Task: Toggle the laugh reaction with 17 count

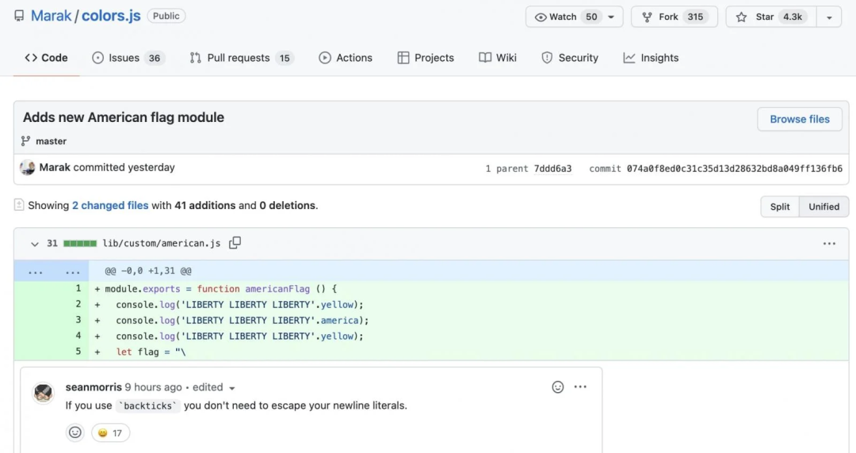Action: pyautogui.click(x=110, y=433)
